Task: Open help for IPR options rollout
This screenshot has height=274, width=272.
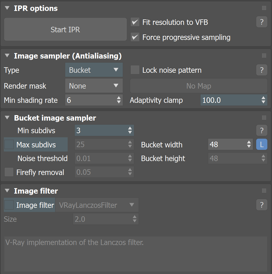Action: (x=262, y=22)
